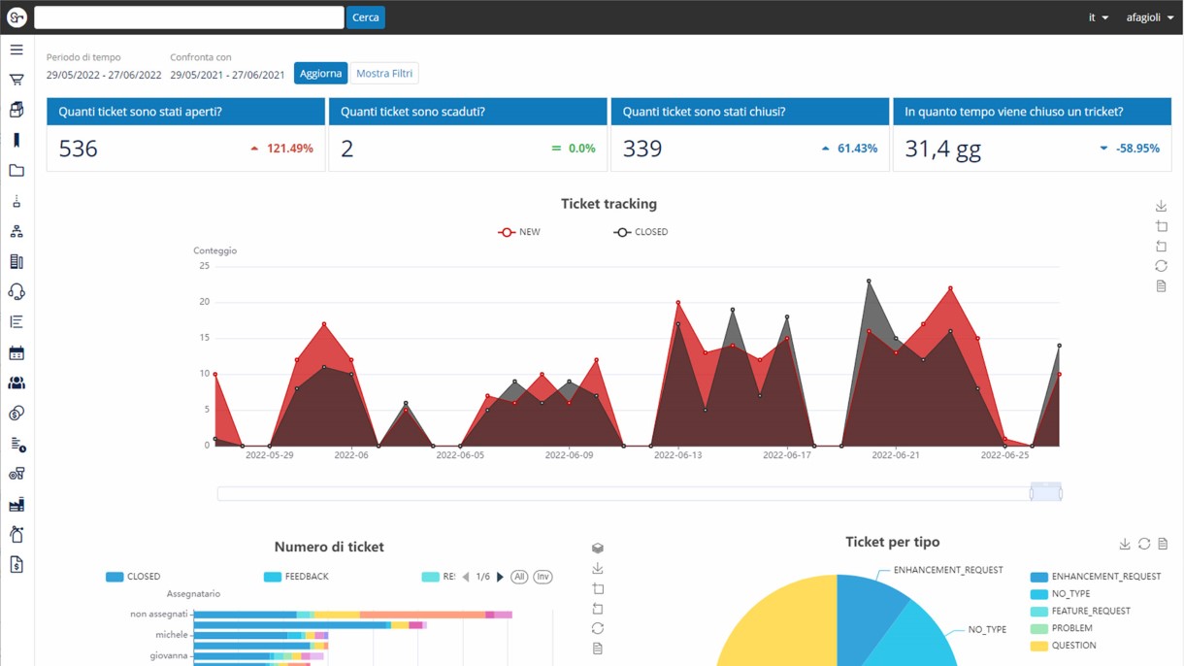Open the headset support sidebar icon

16,291
